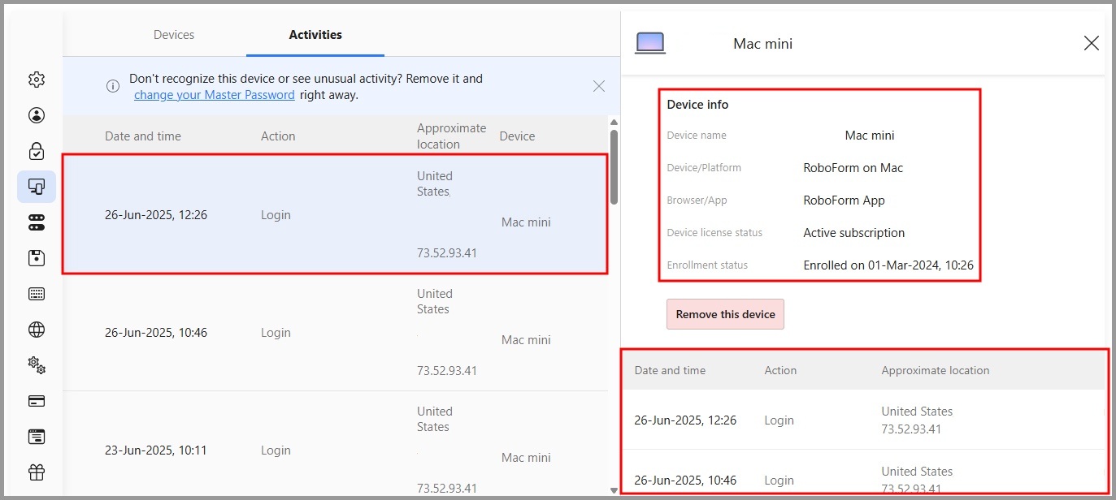
Task: Click the Action column header in activity list
Action: (x=278, y=136)
